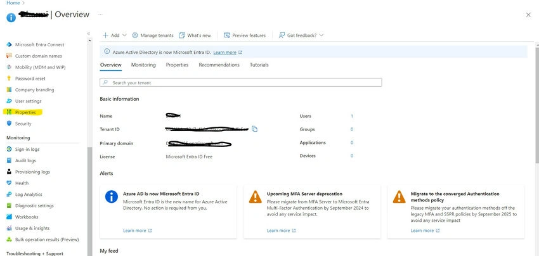Open the Users count link
Screen dimensions: 539x256
click(x=352, y=116)
